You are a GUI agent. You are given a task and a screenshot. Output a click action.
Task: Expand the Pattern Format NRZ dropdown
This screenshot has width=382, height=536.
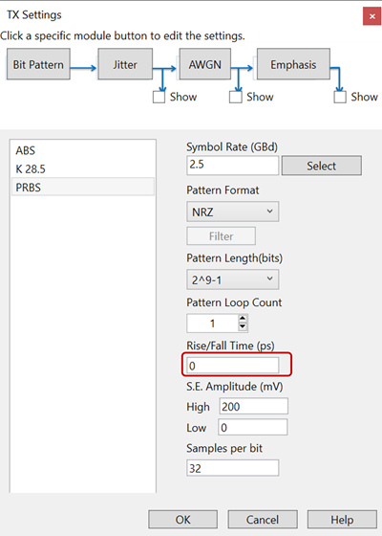tap(233, 212)
